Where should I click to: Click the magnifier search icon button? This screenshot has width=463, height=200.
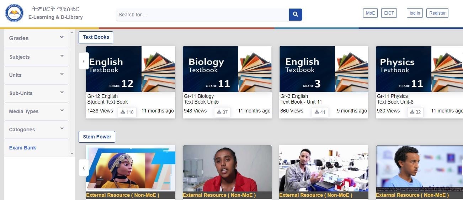(x=296, y=15)
